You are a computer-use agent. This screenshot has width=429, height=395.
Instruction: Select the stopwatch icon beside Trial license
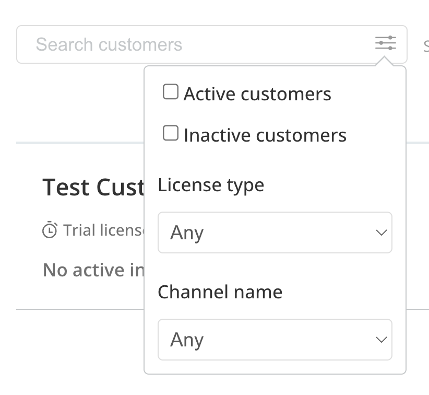tap(49, 229)
